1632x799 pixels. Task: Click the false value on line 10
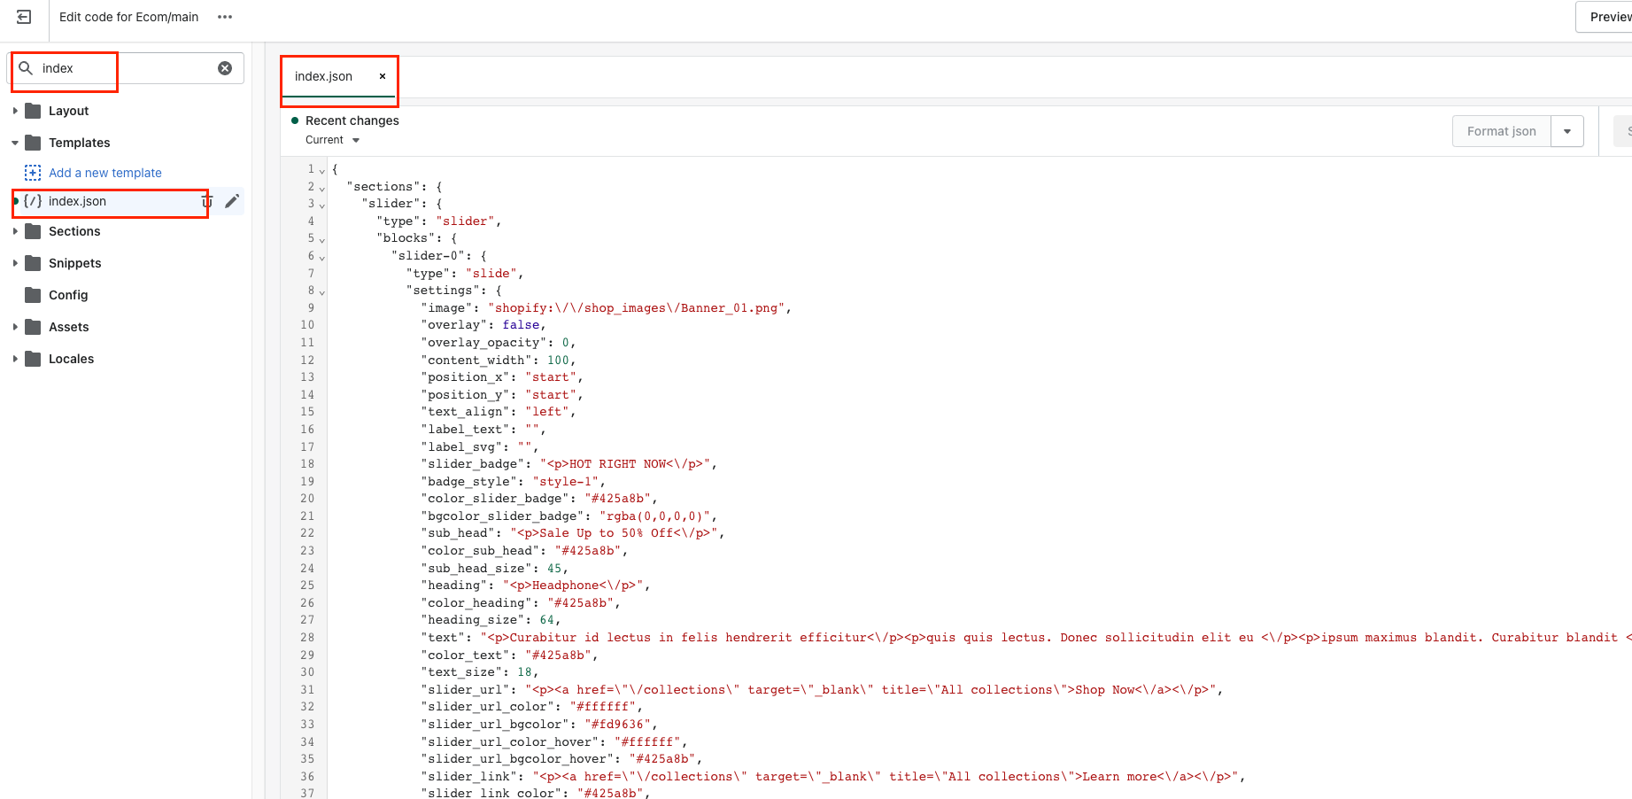tap(521, 325)
